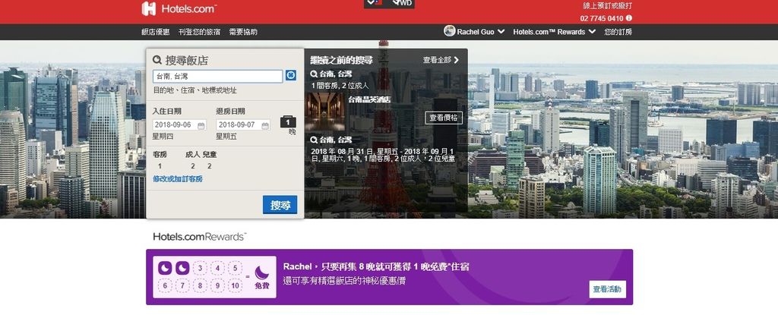Open 飯店優惠 menu item
The image size is (778, 315).
coord(155,32)
